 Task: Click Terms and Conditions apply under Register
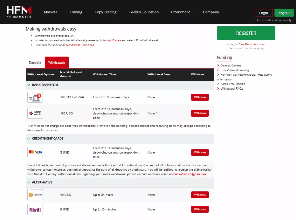coord(274,20)
